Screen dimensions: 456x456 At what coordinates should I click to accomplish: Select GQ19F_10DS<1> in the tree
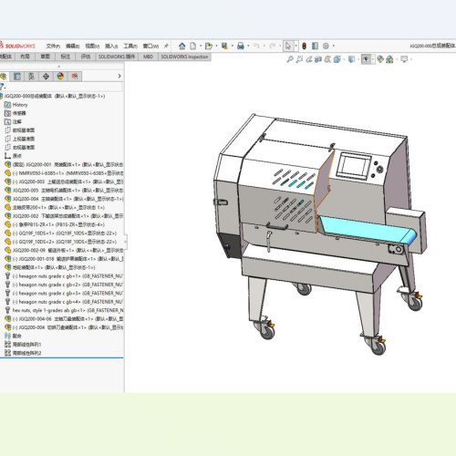(x=60, y=233)
